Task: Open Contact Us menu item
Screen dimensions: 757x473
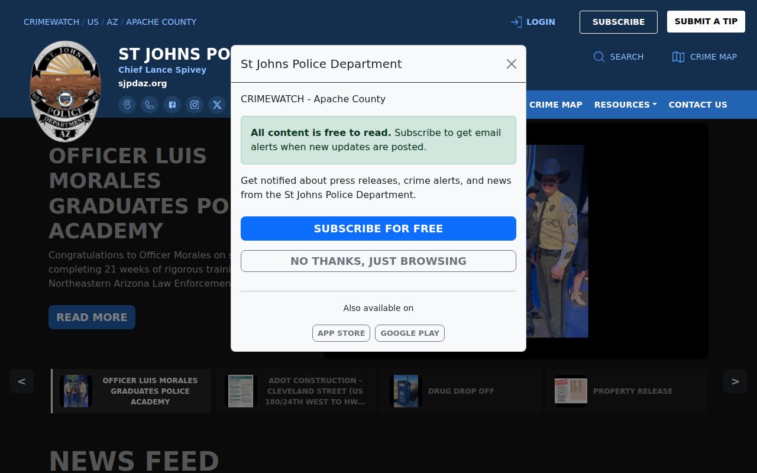Action: tap(698, 105)
